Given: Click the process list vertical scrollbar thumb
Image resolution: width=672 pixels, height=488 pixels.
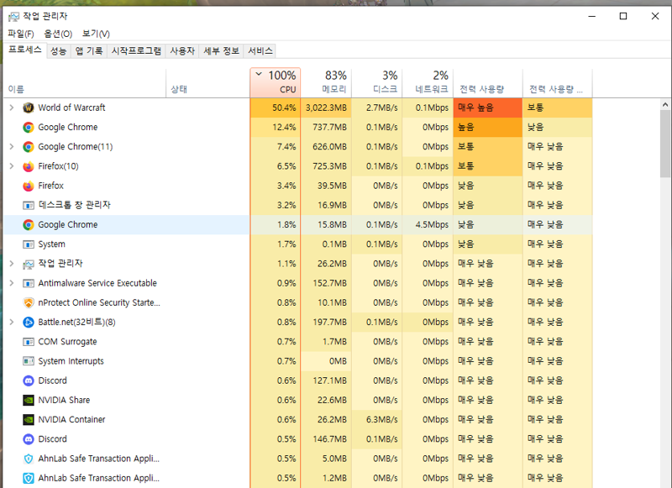Looking at the screenshot, I should 665,144.
